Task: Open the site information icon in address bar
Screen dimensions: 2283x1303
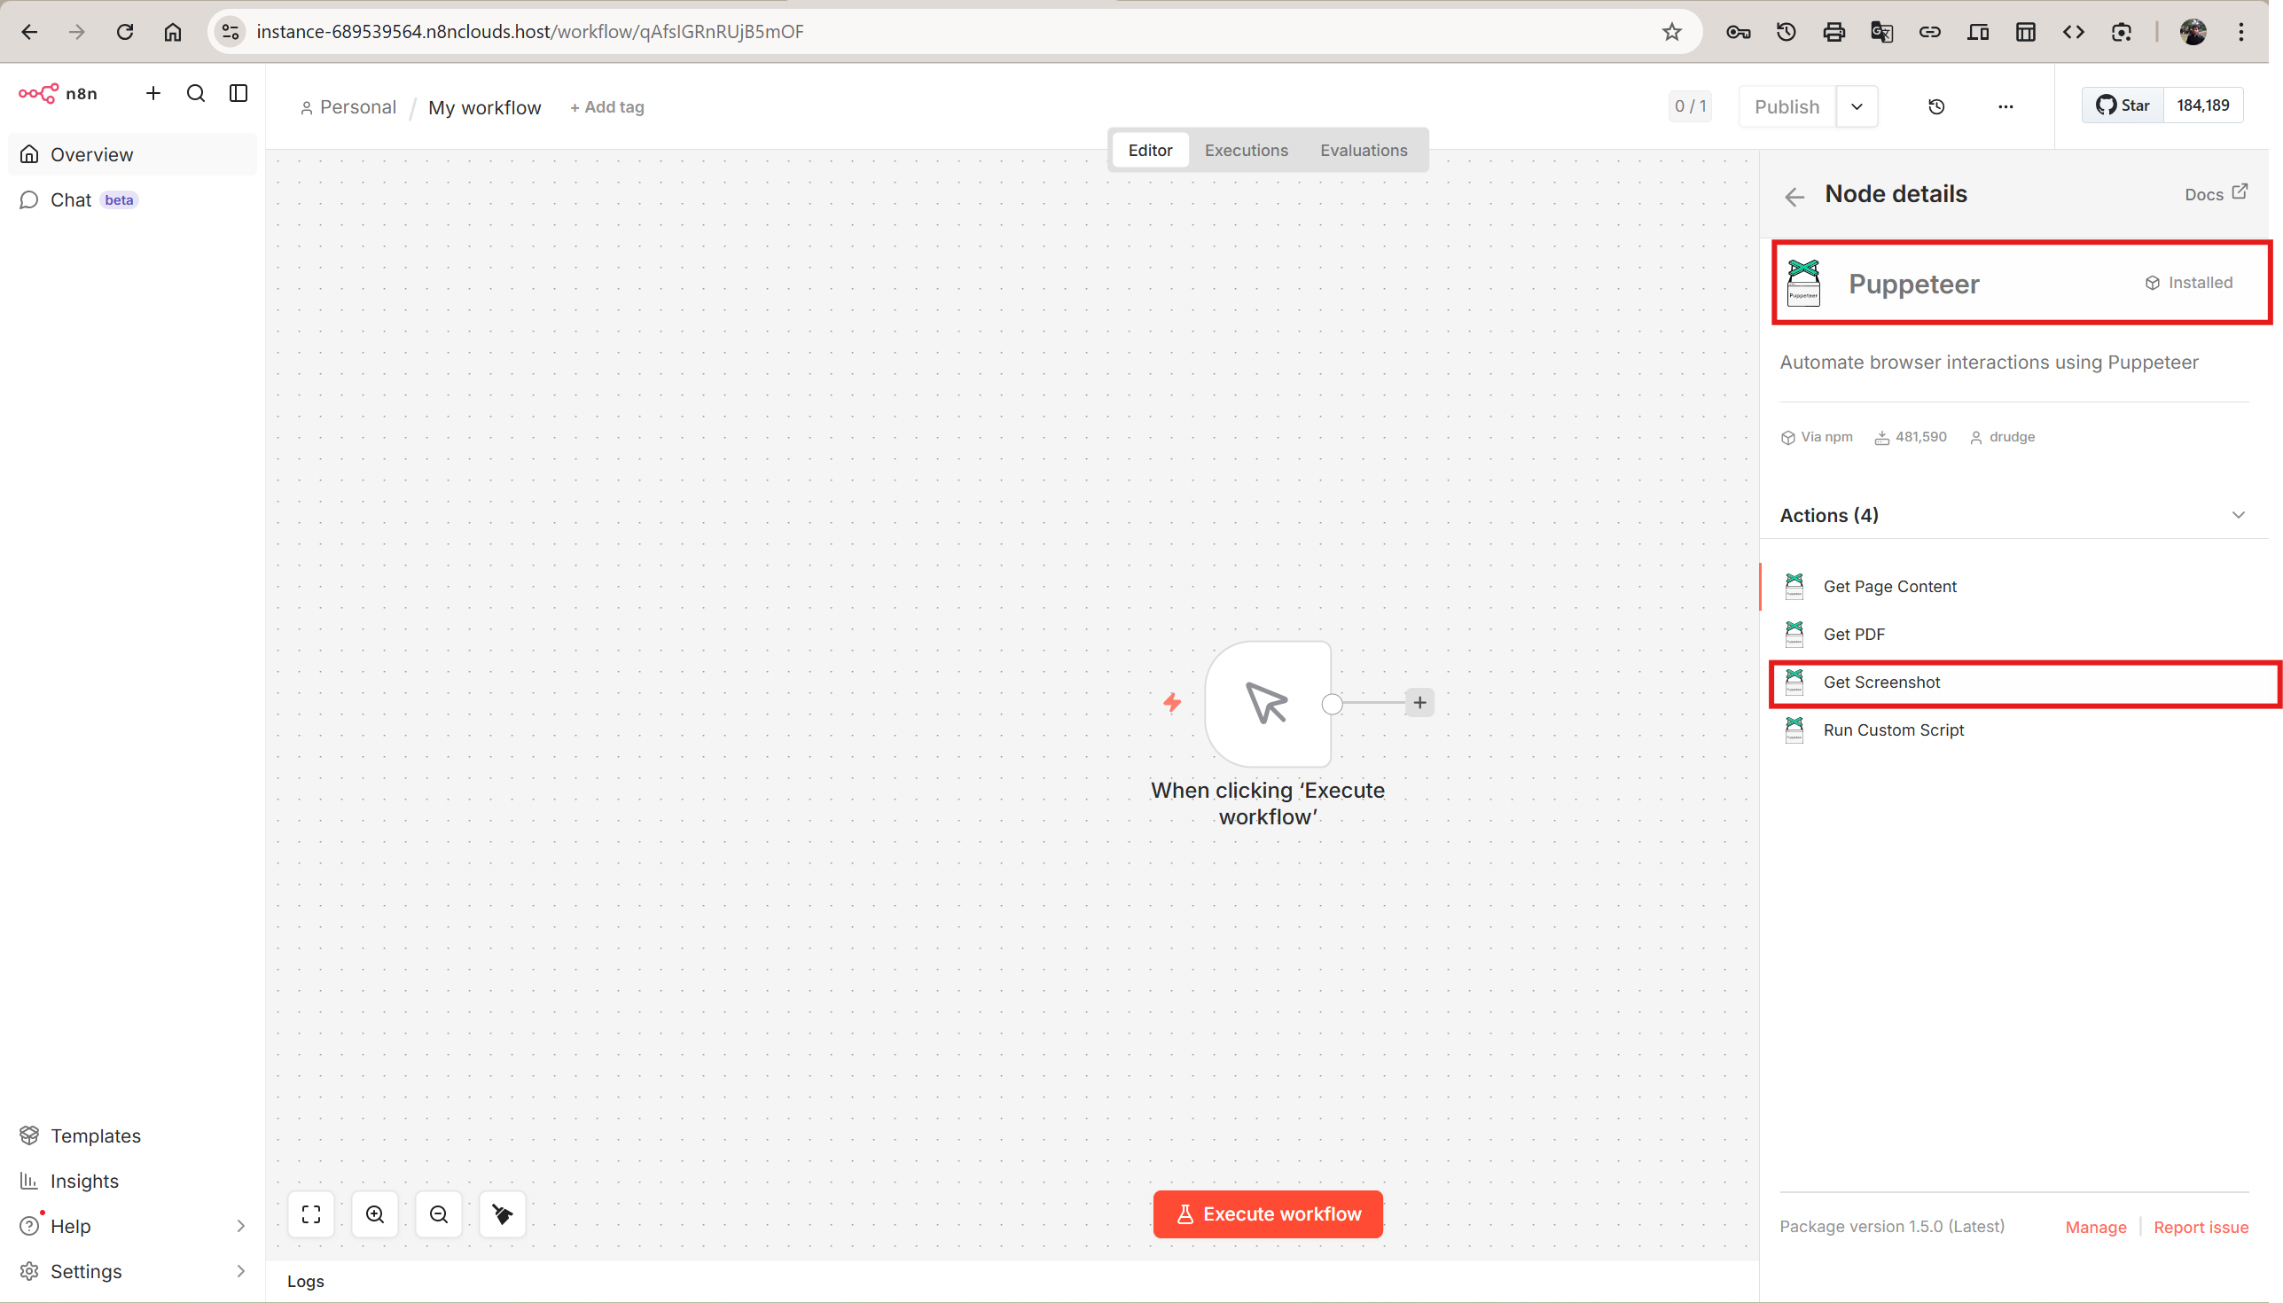Action: pyautogui.click(x=230, y=32)
